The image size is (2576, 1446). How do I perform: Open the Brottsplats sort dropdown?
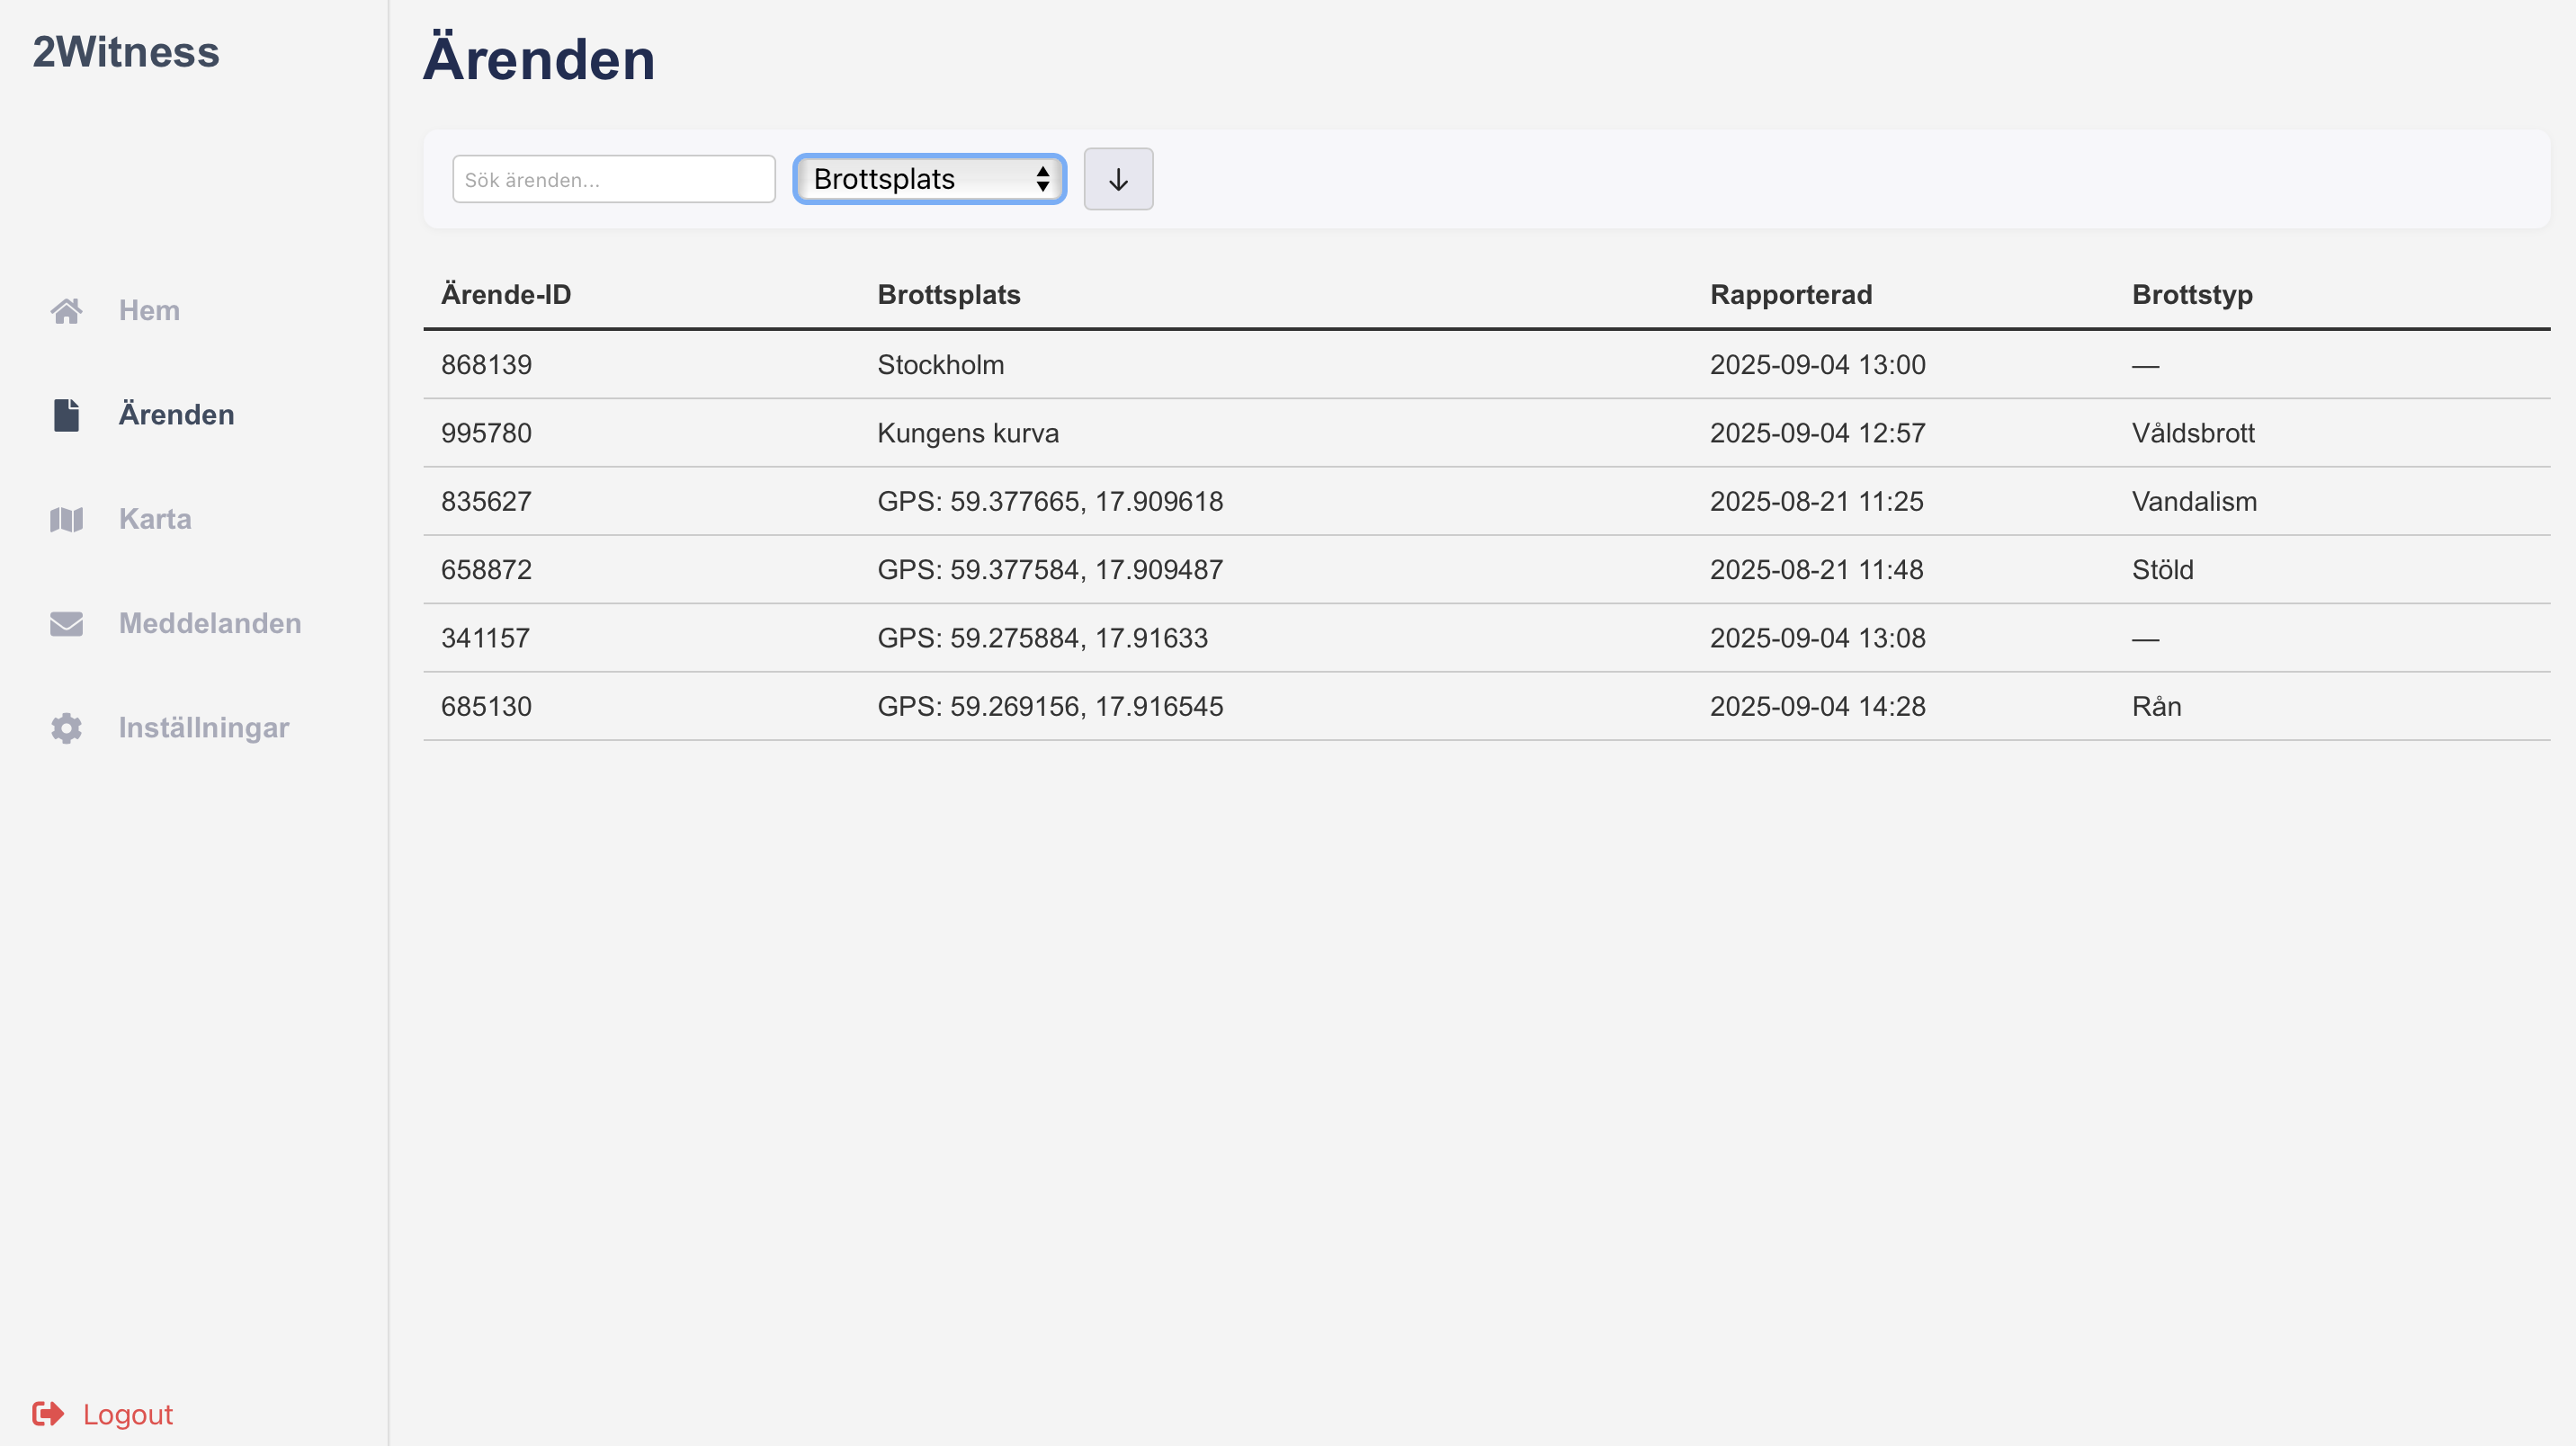click(929, 180)
